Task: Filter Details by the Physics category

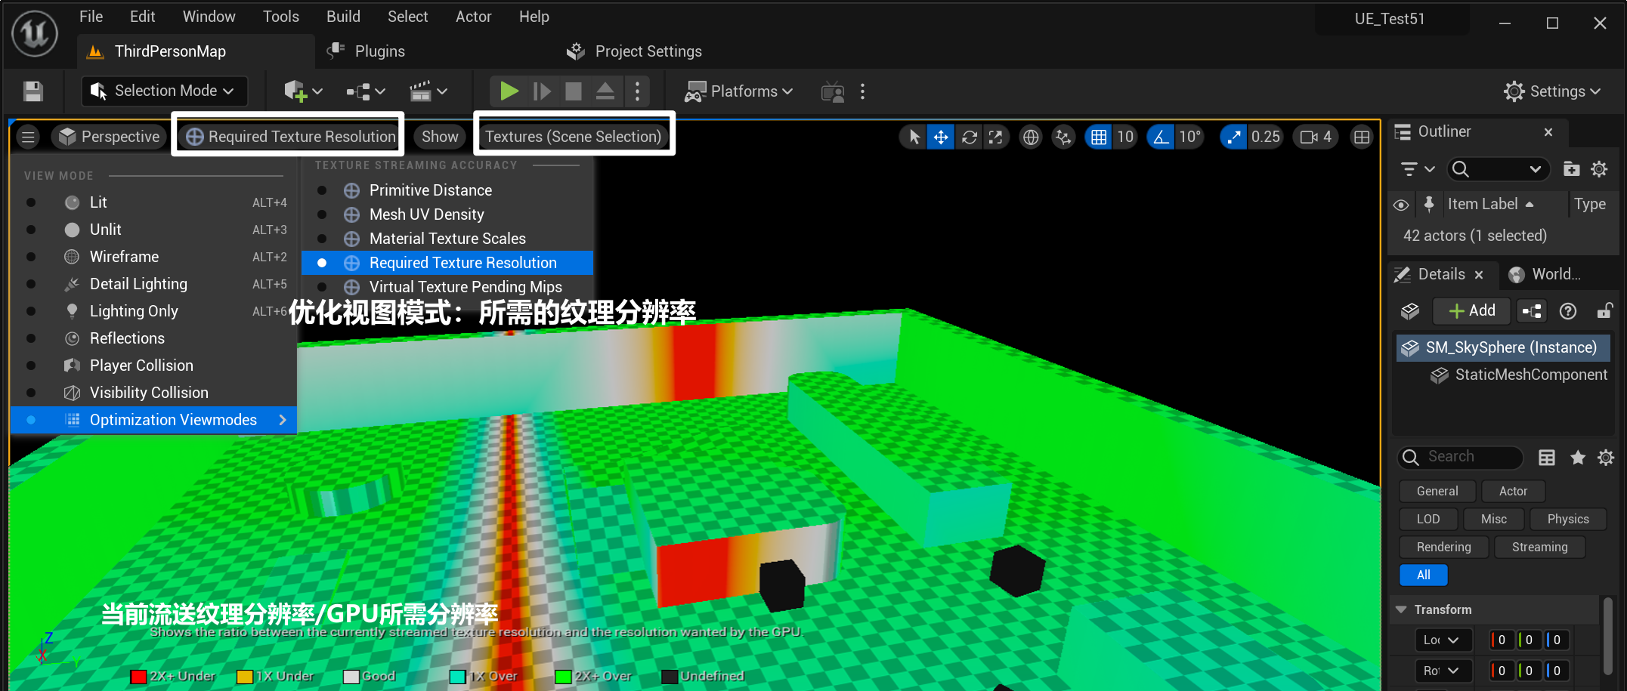Action: [x=1567, y=519]
